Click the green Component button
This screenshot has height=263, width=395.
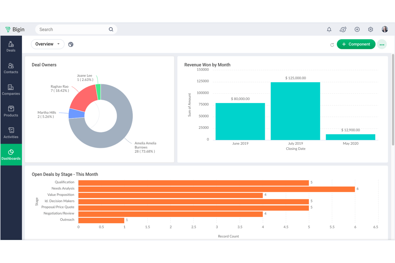pyautogui.click(x=356, y=44)
